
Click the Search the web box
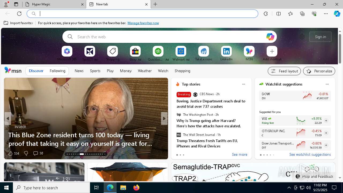pyautogui.click(x=169, y=37)
